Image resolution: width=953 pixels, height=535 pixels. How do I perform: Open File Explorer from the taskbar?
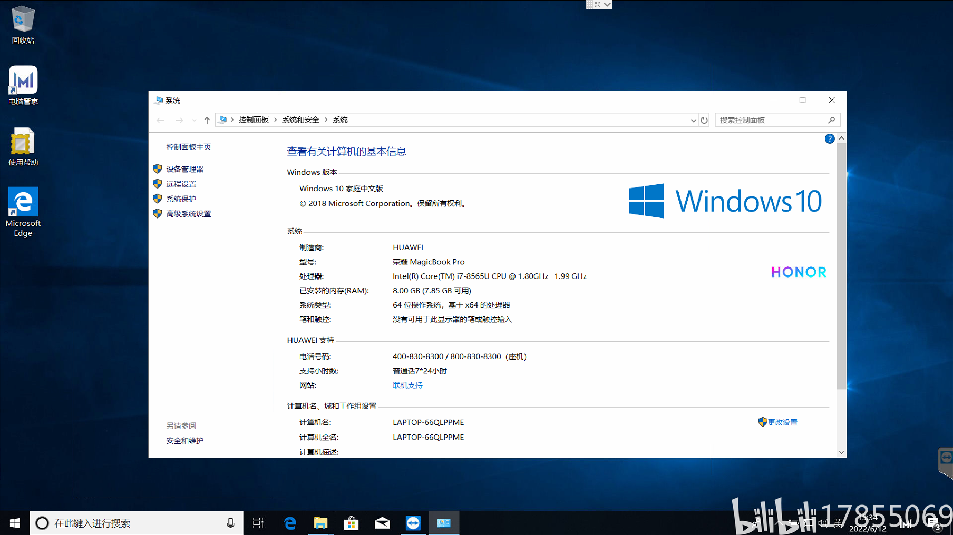click(320, 523)
